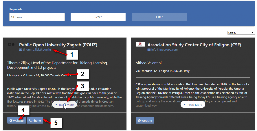Focus the Keywords All Items input field
Viewport: 257px width, 131px height.
coord(37,17)
